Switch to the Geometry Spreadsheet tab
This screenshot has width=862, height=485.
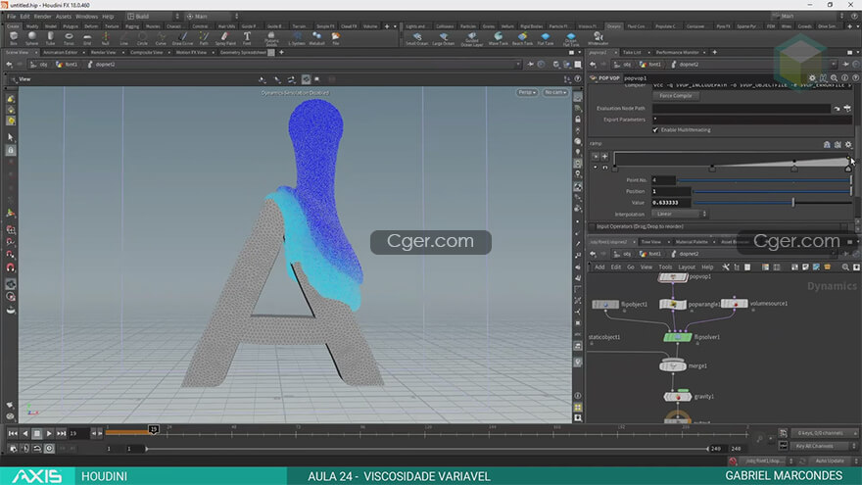pos(243,52)
